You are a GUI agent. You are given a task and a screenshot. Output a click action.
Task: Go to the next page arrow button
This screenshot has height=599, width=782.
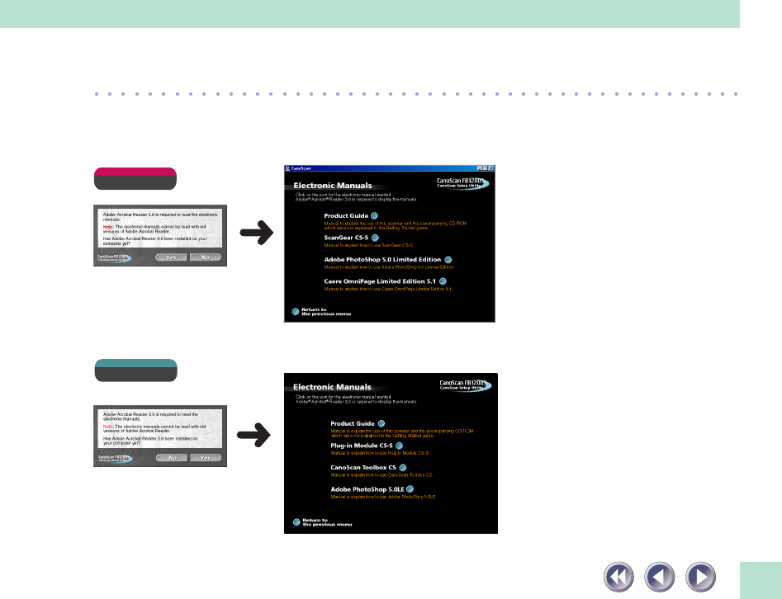coord(700,577)
